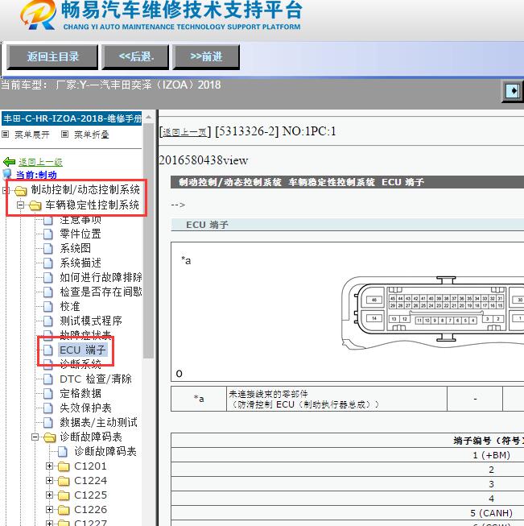
Task: Click the page icon of nested 诊断故障码表
Action: tap(63, 452)
